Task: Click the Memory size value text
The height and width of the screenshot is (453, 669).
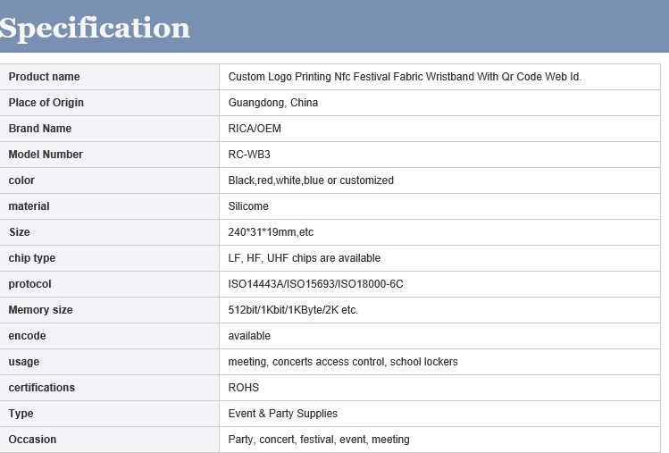Action: (293, 310)
